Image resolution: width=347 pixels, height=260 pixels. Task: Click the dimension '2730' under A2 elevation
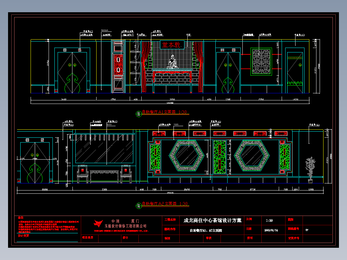(252, 190)
